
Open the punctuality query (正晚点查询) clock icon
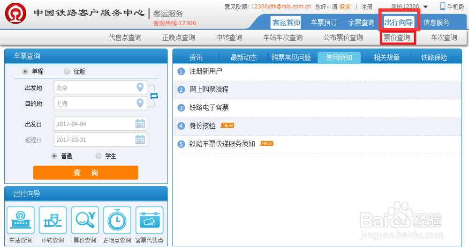coord(117,220)
